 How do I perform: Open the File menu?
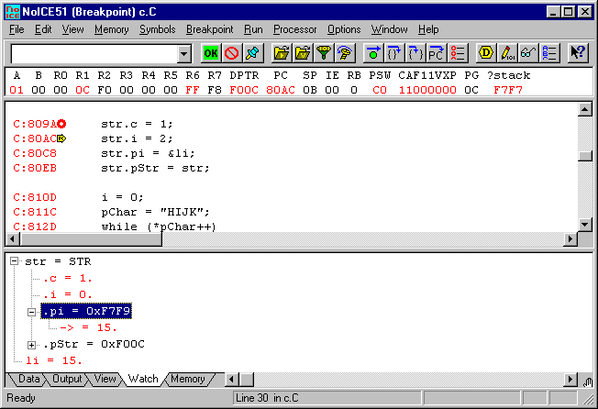coord(17,29)
